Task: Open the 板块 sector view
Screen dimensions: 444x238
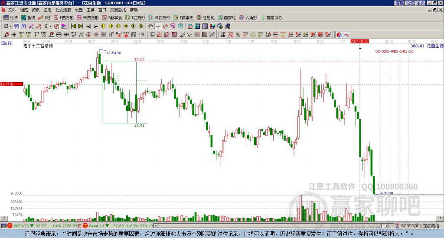Action: (x=28, y=17)
